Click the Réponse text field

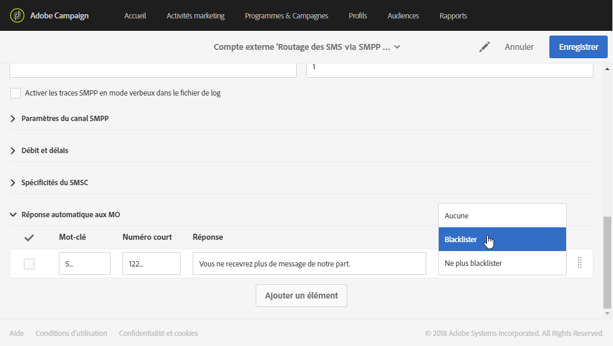pyautogui.click(x=309, y=264)
